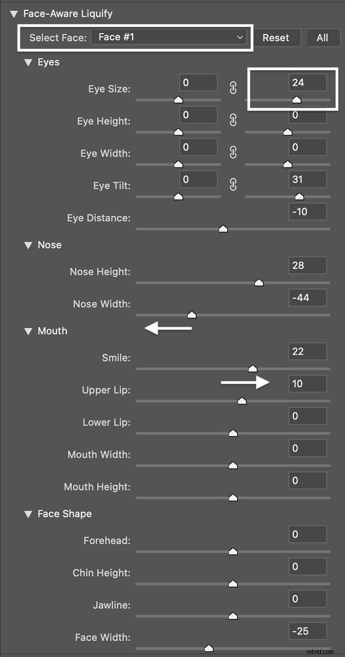Select the Eye Tilt value showing 31
Screen dimensions: 345x657
307,179
